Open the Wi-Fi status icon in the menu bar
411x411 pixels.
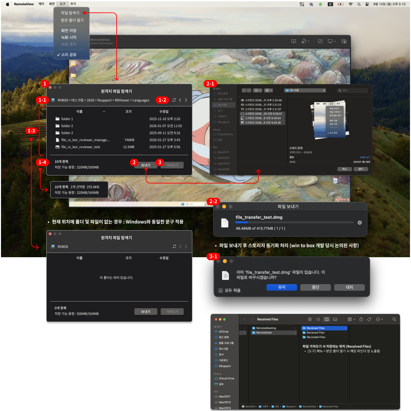point(350,4)
